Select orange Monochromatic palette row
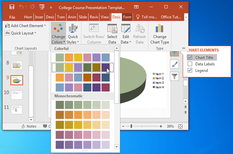 click(x=83, y=115)
